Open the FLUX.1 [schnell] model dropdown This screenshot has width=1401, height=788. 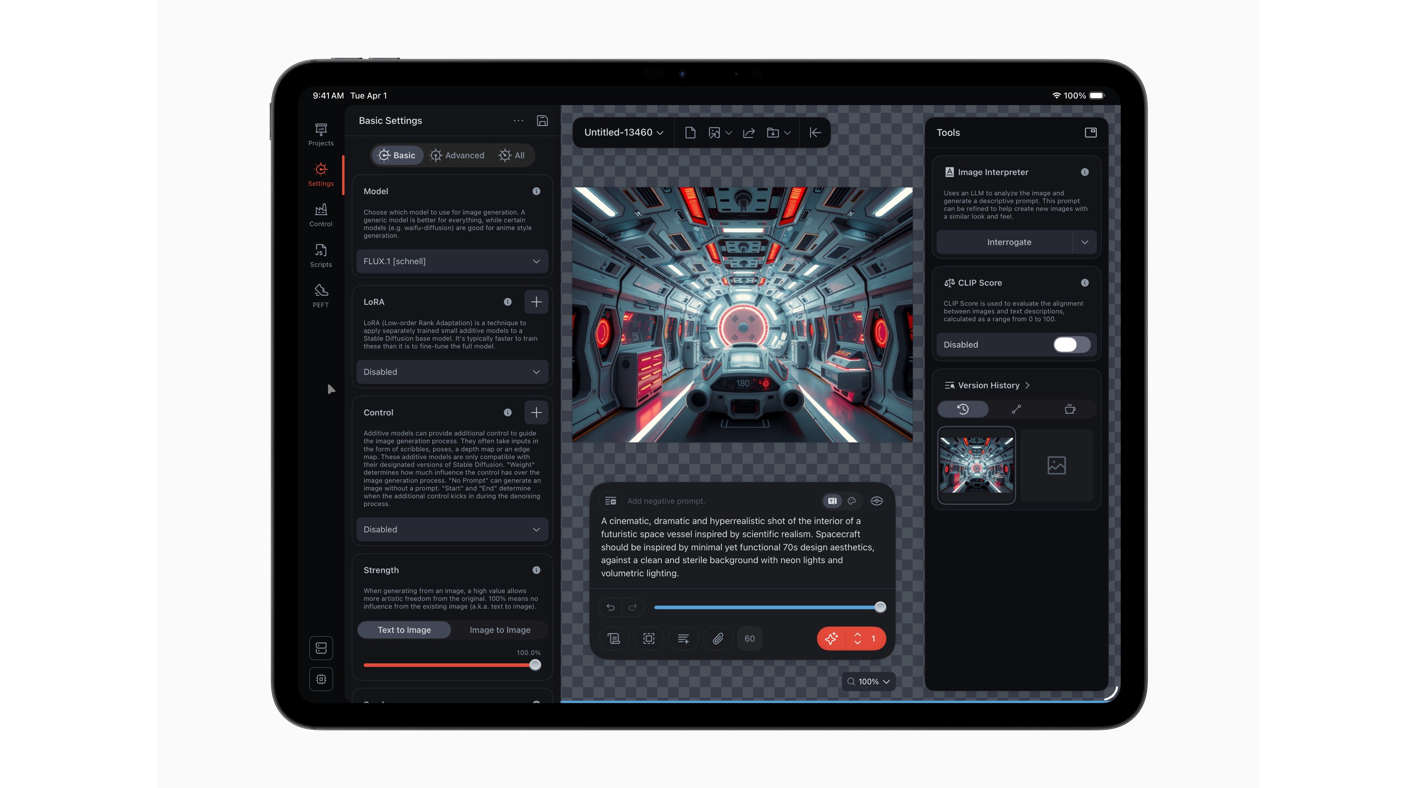[452, 261]
